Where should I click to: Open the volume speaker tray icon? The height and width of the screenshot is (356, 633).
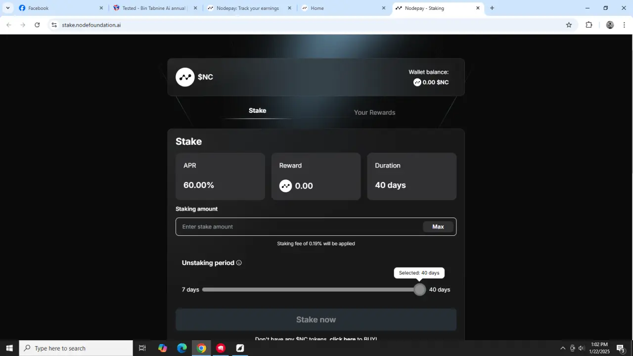click(x=582, y=348)
